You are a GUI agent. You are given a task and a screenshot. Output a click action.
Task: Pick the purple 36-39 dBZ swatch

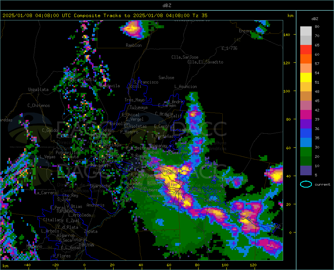pyautogui.click(x=306, y=124)
